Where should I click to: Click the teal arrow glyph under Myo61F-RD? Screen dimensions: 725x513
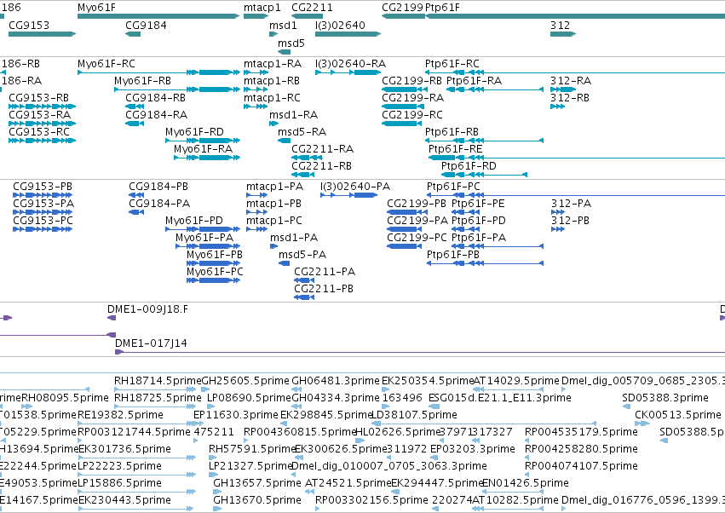(203, 140)
